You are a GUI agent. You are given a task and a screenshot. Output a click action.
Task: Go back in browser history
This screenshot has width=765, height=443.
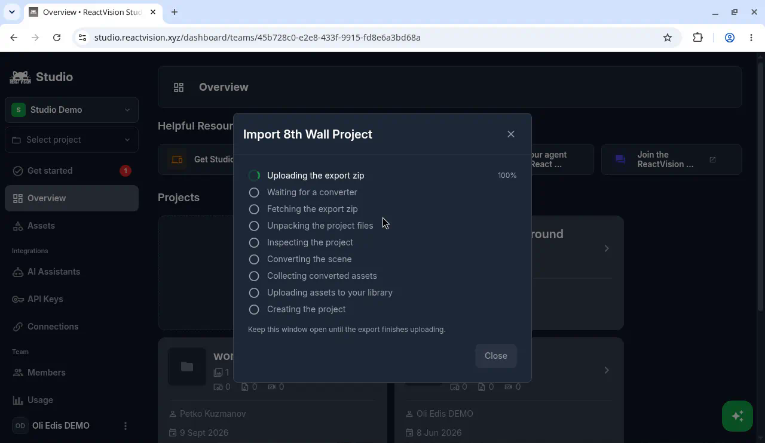point(14,38)
